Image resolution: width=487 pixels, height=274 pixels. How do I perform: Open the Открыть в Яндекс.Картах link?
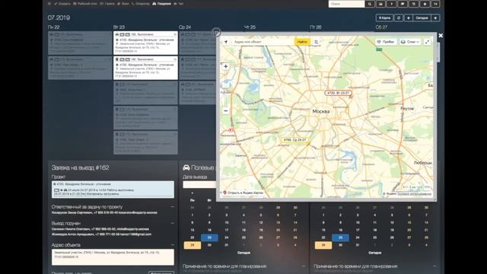243,193
